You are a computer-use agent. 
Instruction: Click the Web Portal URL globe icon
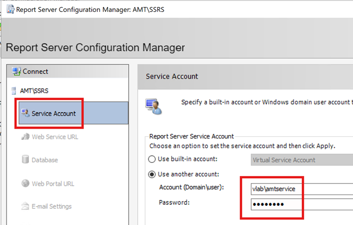[26, 183]
